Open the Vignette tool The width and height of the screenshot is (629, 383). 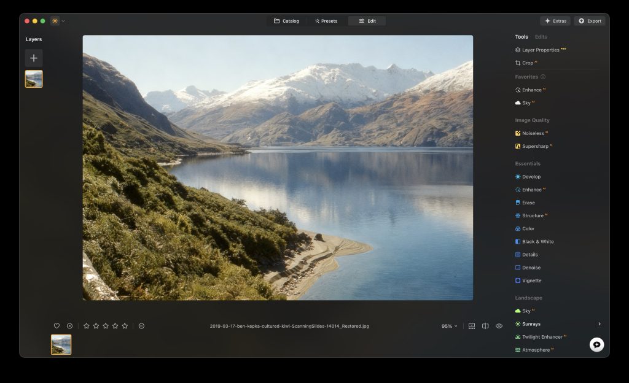(530, 280)
